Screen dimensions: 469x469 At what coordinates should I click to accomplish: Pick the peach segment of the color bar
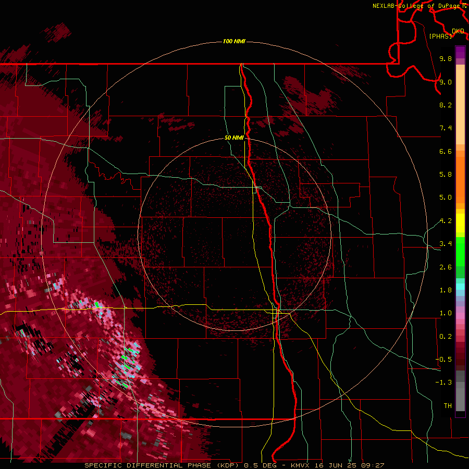(x=460, y=107)
